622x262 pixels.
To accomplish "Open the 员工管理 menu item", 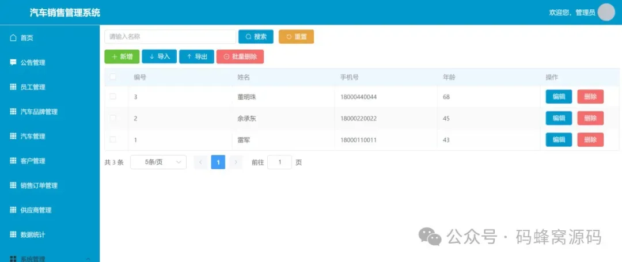I will tap(50, 87).
